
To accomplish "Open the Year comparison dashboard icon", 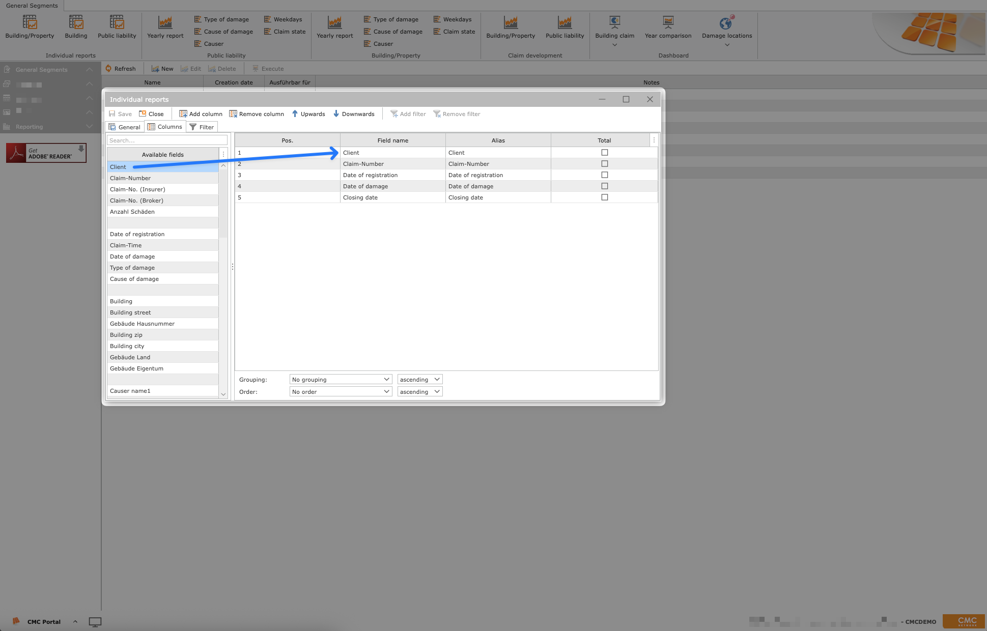I will pyautogui.click(x=668, y=22).
